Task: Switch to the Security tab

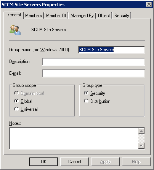Action: 122,16
